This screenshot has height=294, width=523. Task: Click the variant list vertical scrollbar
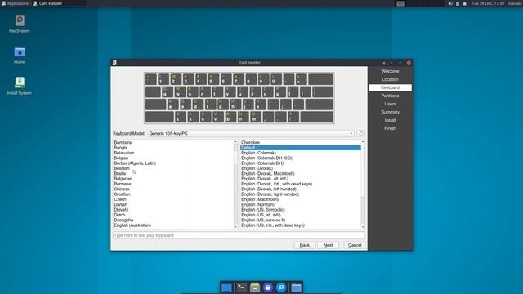click(363, 185)
